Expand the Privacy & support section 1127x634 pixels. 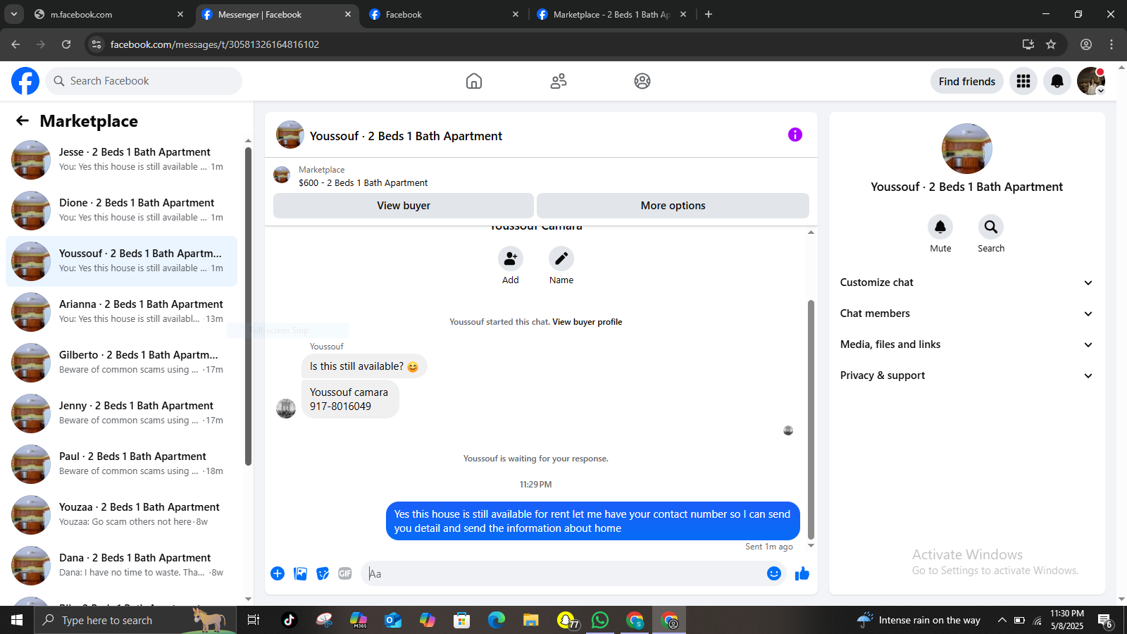(x=966, y=375)
